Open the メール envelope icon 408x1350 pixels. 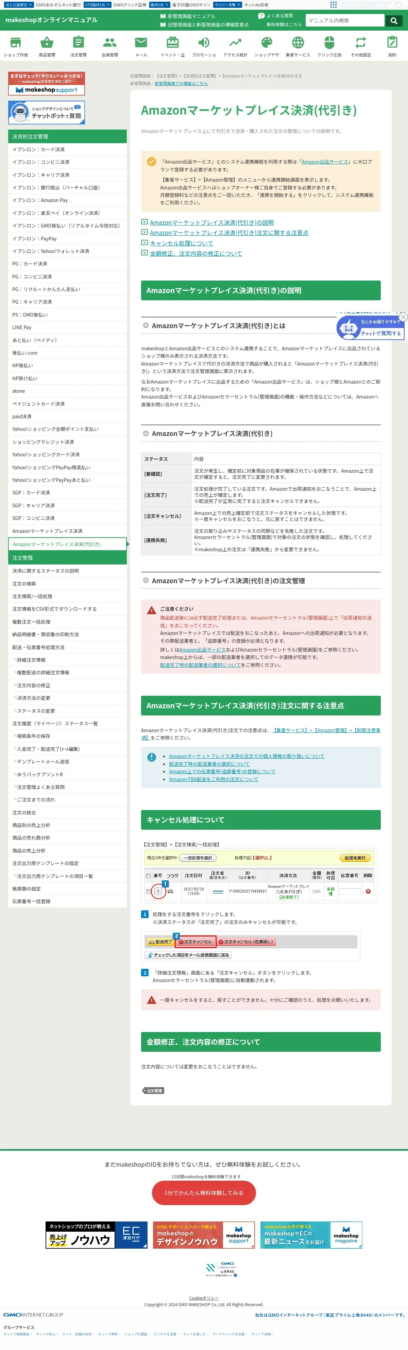pyautogui.click(x=141, y=43)
